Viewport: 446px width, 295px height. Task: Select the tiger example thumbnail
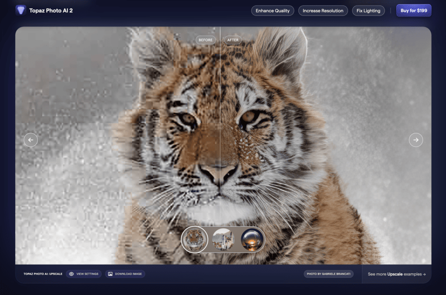click(195, 239)
